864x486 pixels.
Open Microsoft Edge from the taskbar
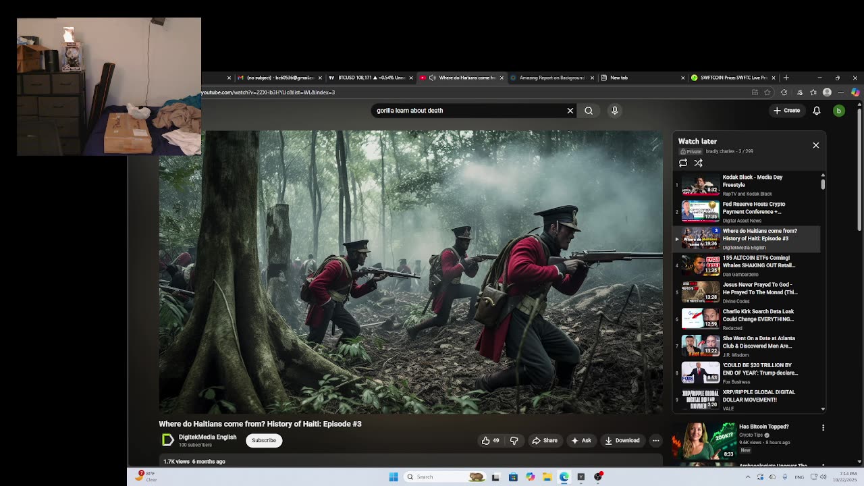coord(564,477)
